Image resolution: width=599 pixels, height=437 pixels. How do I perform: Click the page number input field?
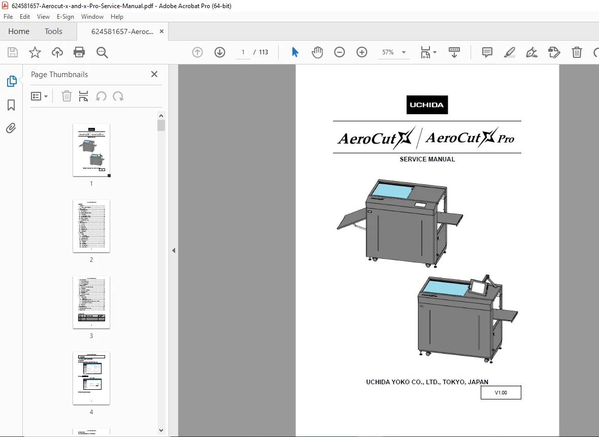coord(243,52)
